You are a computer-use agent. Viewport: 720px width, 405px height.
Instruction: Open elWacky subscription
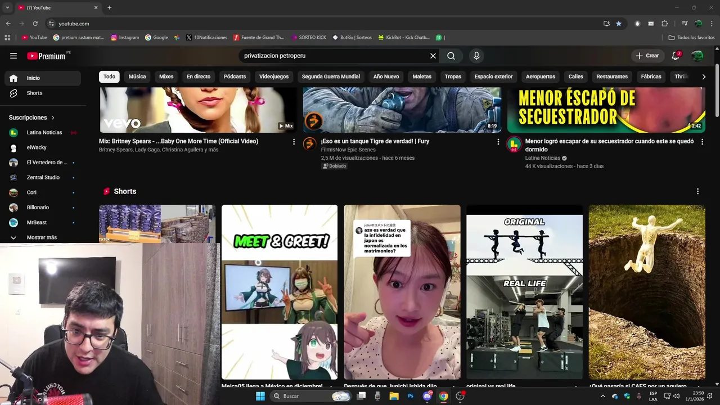click(x=43, y=147)
